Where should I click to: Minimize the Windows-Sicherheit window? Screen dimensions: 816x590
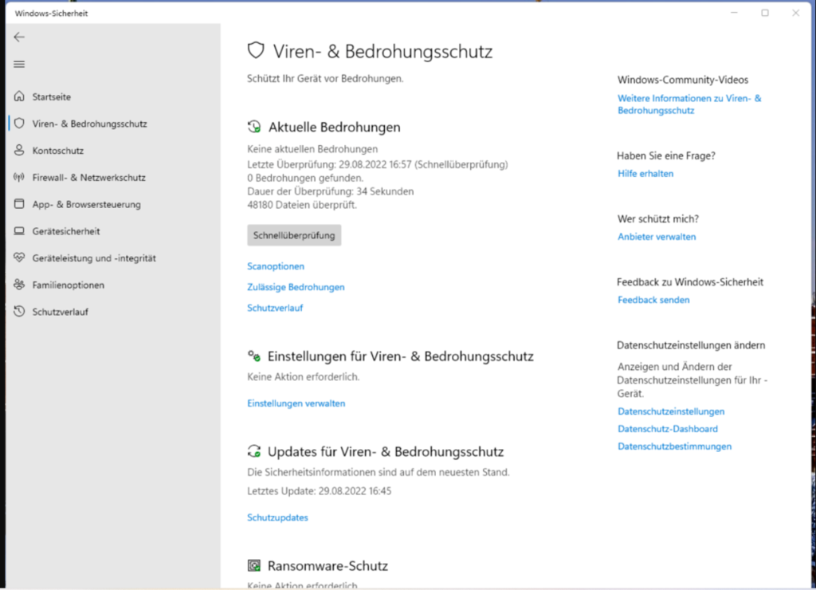[734, 13]
